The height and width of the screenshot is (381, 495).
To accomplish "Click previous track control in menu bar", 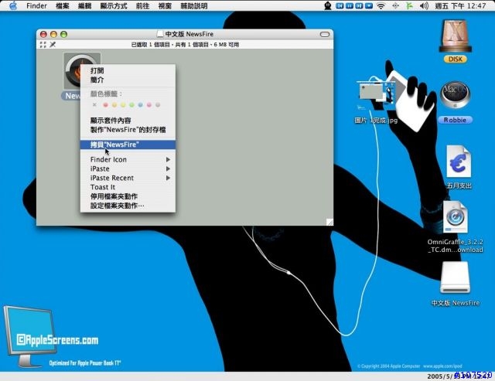I will click(340, 5).
